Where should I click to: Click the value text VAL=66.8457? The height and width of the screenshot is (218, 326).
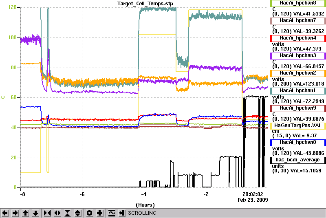[x=308, y=66]
